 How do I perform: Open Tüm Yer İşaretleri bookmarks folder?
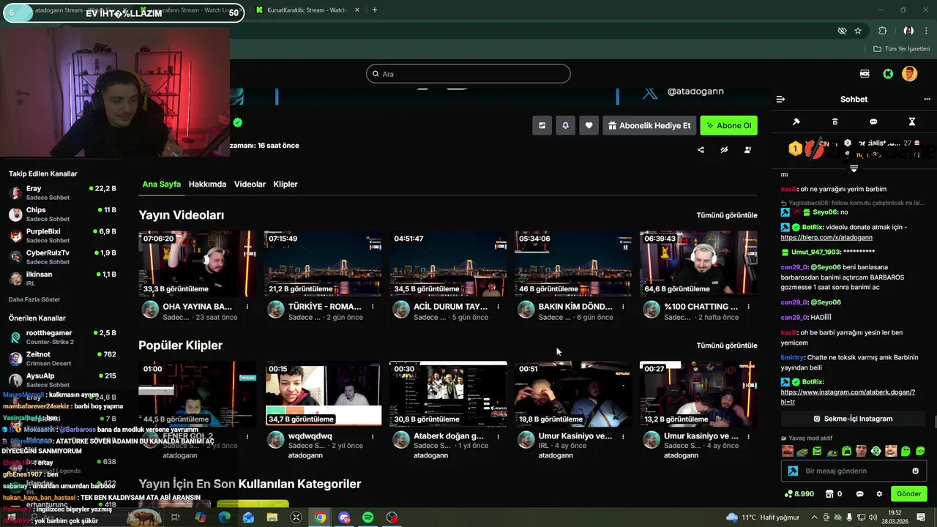[x=901, y=49]
